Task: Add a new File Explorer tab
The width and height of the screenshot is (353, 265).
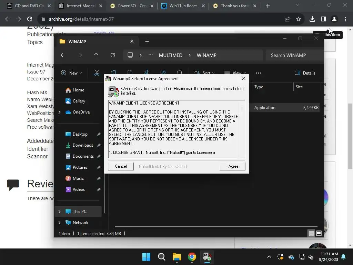Action: point(147,41)
